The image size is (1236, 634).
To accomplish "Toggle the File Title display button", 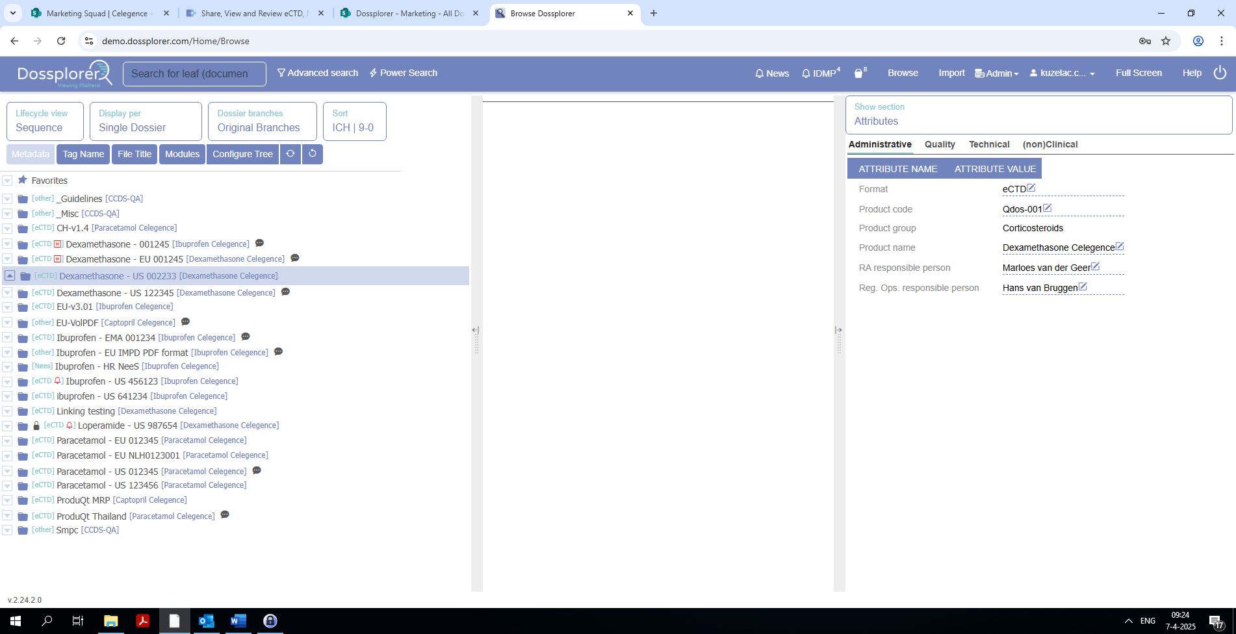I will coord(135,154).
